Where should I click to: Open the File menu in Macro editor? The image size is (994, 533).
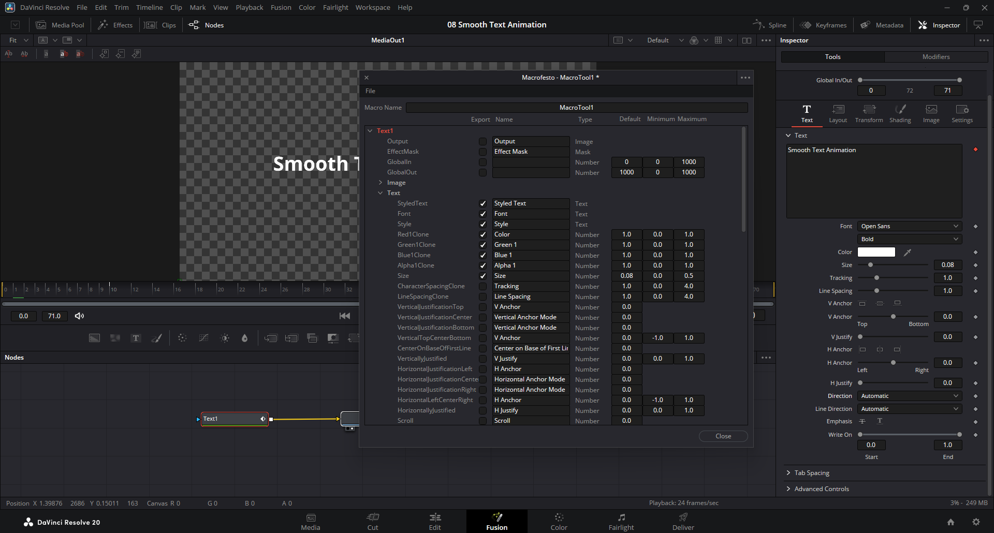(x=370, y=91)
